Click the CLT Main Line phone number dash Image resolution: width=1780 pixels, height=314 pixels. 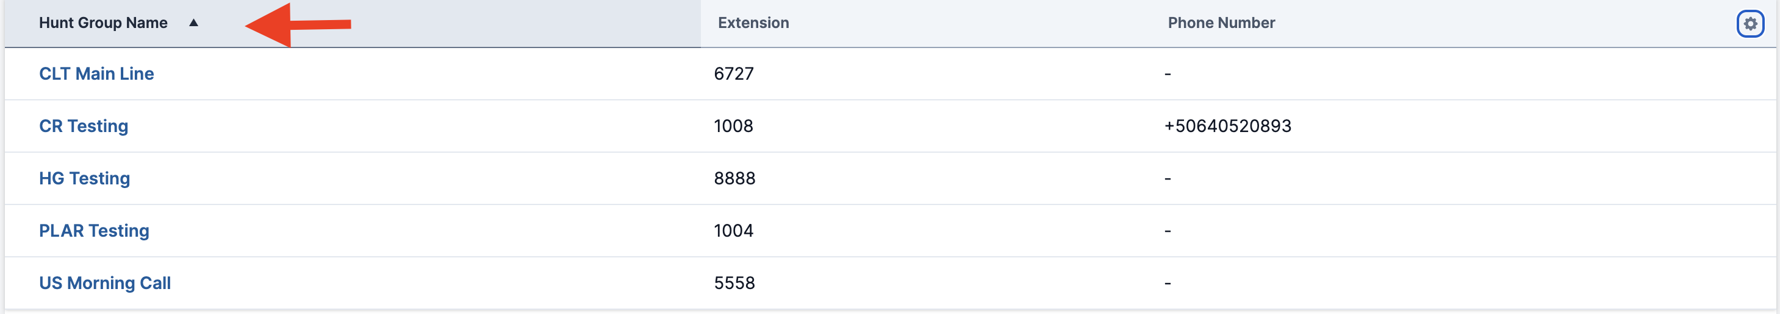coord(1168,74)
